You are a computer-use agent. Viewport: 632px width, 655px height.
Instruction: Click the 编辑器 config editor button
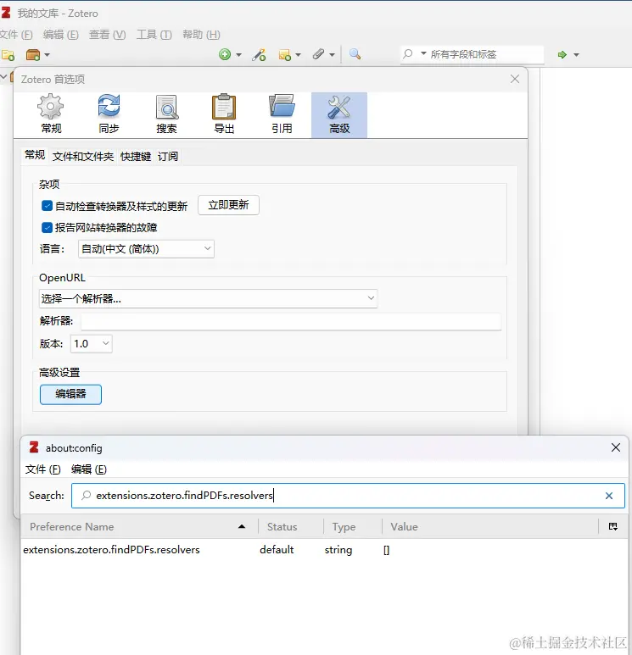70,394
